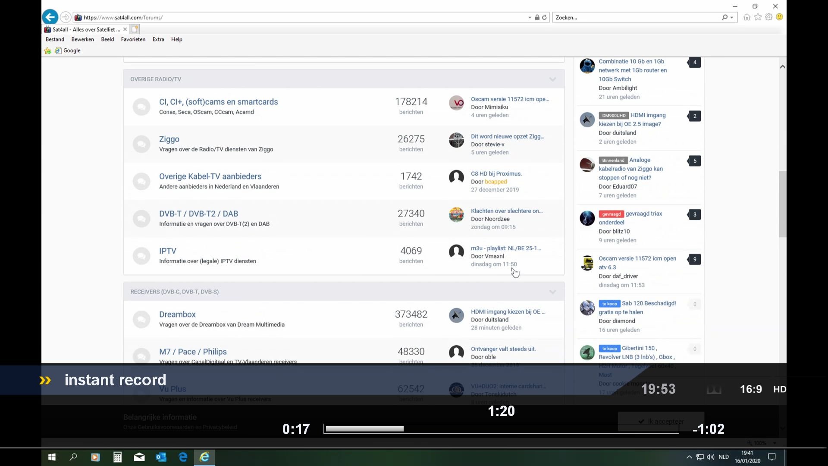Click the Add to favorites bar icon

[47, 51]
